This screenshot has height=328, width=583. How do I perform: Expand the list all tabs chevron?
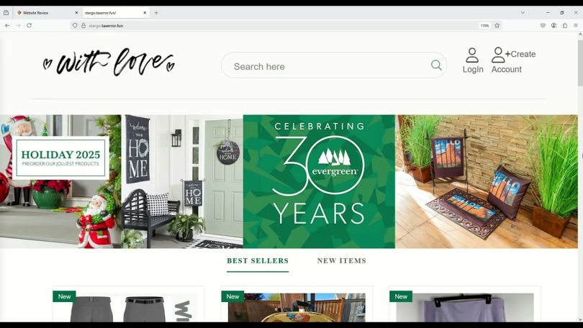coord(523,13)
